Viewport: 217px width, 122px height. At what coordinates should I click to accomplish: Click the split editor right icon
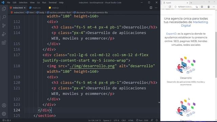click(151, 8)
